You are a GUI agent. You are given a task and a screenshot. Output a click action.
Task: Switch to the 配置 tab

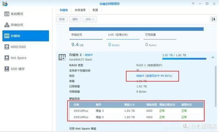pyautogui.click(x=95, y=10)
